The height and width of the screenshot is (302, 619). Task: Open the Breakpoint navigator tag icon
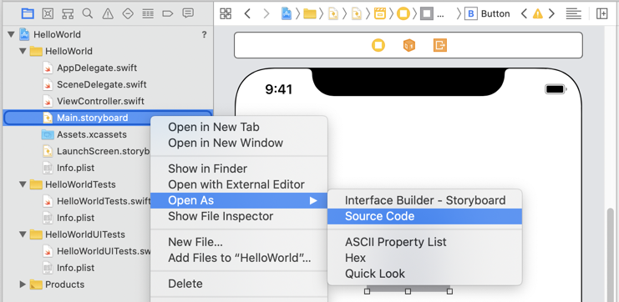click(168, 14)
